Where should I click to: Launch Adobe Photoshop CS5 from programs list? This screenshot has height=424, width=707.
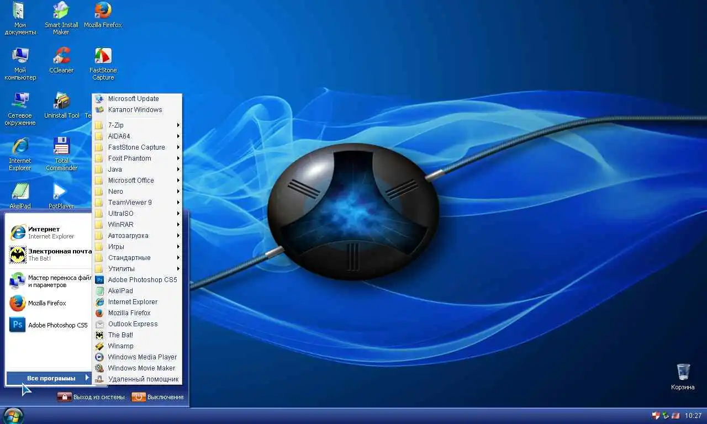[138, 280]
